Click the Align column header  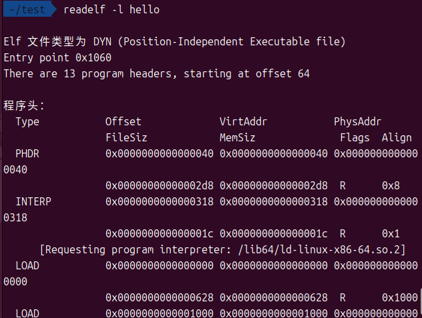[x=397, y=137]
